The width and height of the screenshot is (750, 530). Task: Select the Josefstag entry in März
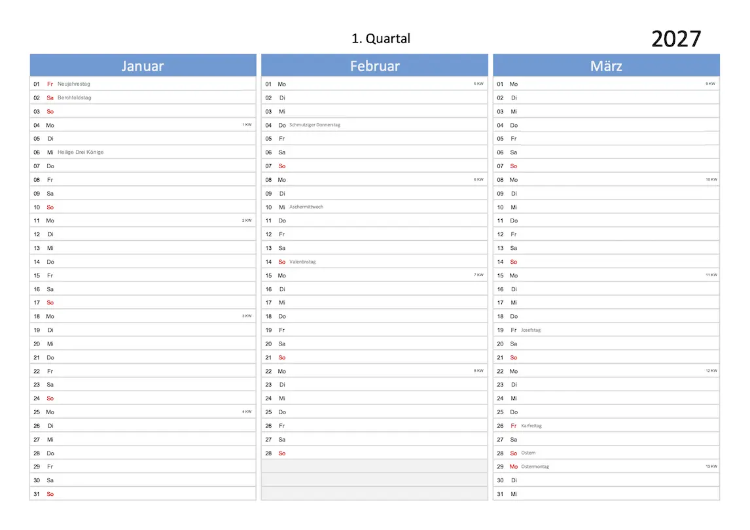[x=531, y=330]
